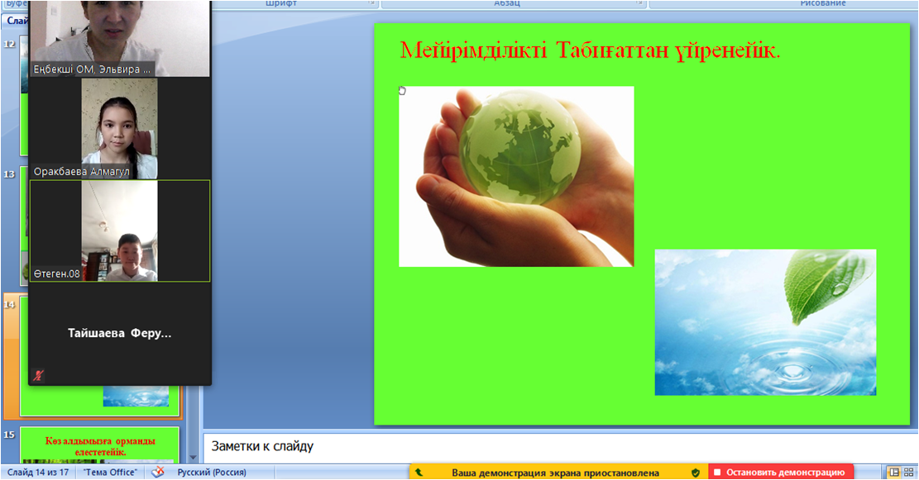
Task: Click the muted microphone icon in video panel
Action: pyautogui.click(x=37, y=375)
